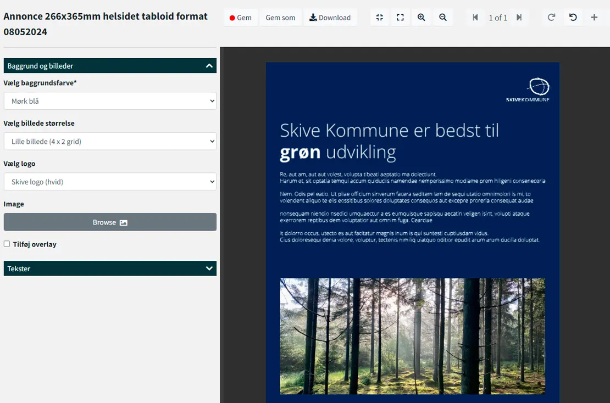Open the "Vælg billede størrelse" dropdown

110,141
